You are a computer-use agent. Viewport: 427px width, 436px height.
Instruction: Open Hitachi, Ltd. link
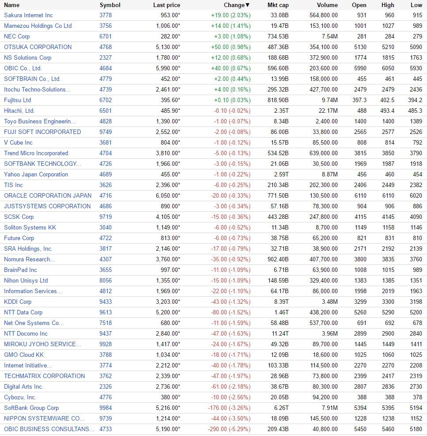pos(19,111)
